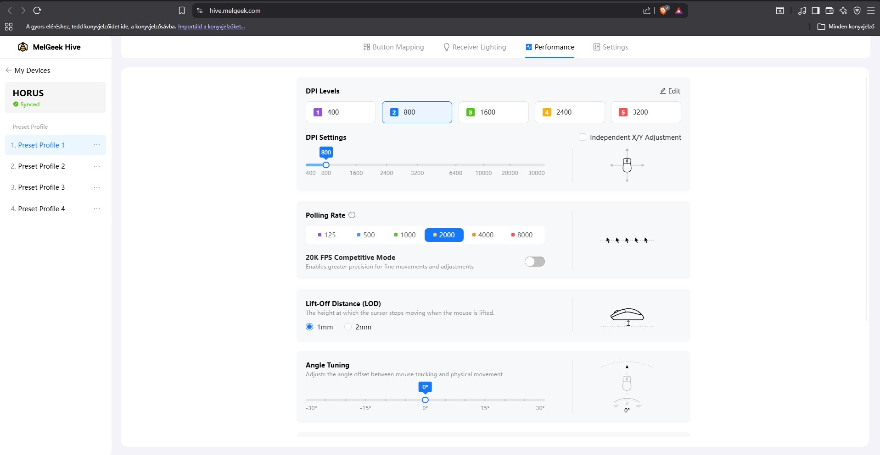Click the MelGeek Hive logo icon
The width and height of the screenshot is (880, 455).
pyautogui.click(x=22, y=47)
